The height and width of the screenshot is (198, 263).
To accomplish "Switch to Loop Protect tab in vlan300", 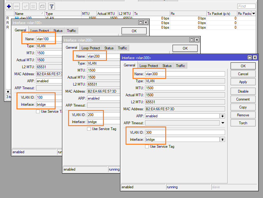I will 149,65.
